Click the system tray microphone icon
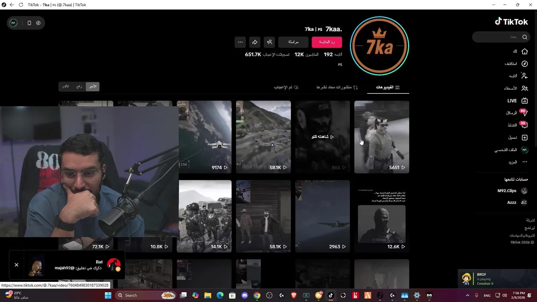Image resolution: width=537 pixels, height=302 pixels. click(477, 295)
